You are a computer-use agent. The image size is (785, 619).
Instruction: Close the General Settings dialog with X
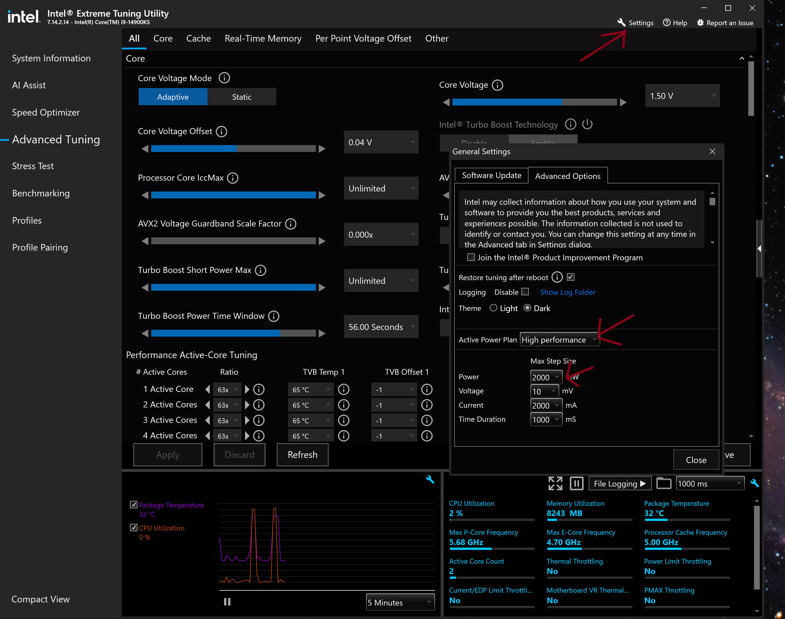coord(712,151)
